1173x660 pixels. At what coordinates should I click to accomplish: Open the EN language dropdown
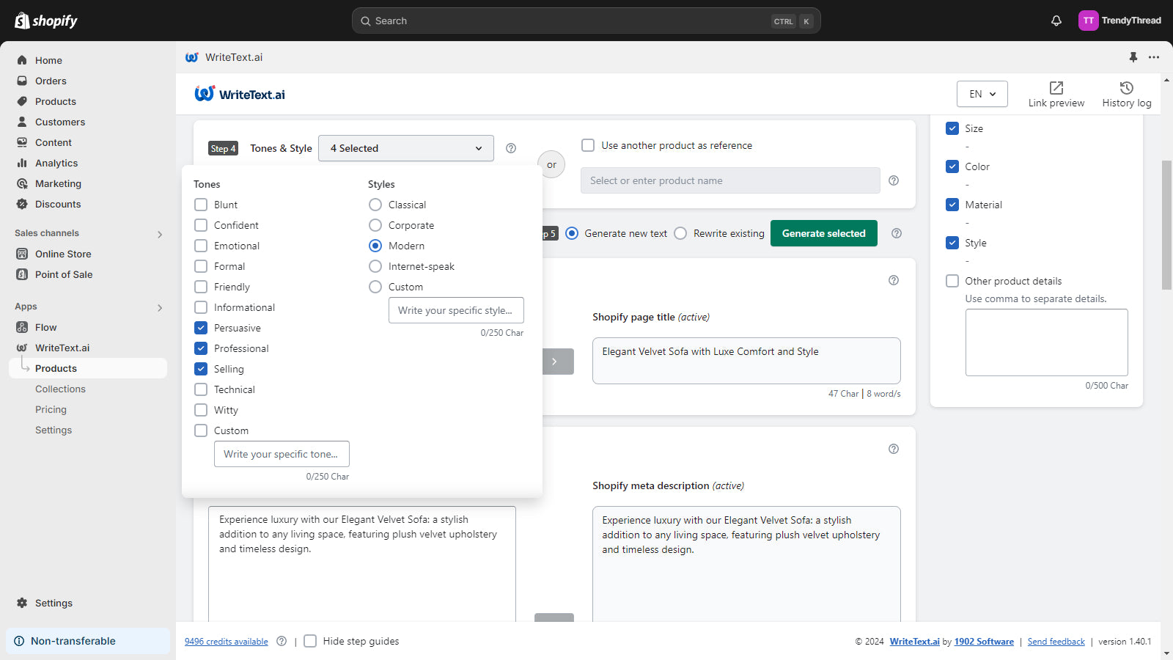click(x=982, y=94)
